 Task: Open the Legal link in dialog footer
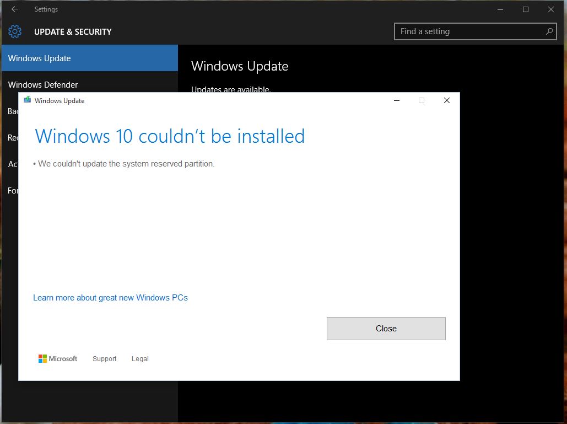[x=140, y=359]
